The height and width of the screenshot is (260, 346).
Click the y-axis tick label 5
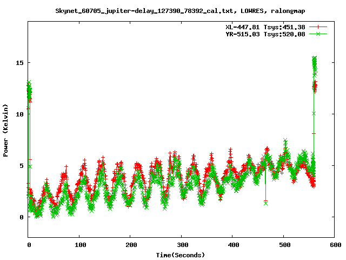click(x=22, y=166)
